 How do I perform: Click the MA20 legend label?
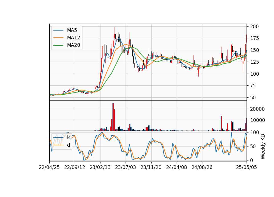click(73, 45)
